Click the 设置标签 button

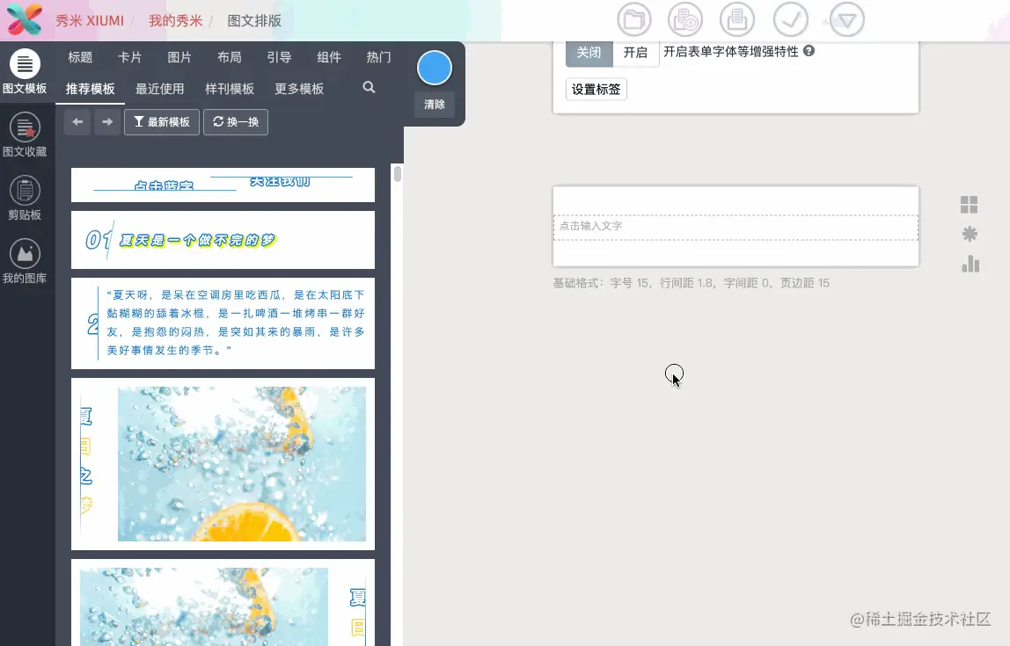[x=596, y=89]
